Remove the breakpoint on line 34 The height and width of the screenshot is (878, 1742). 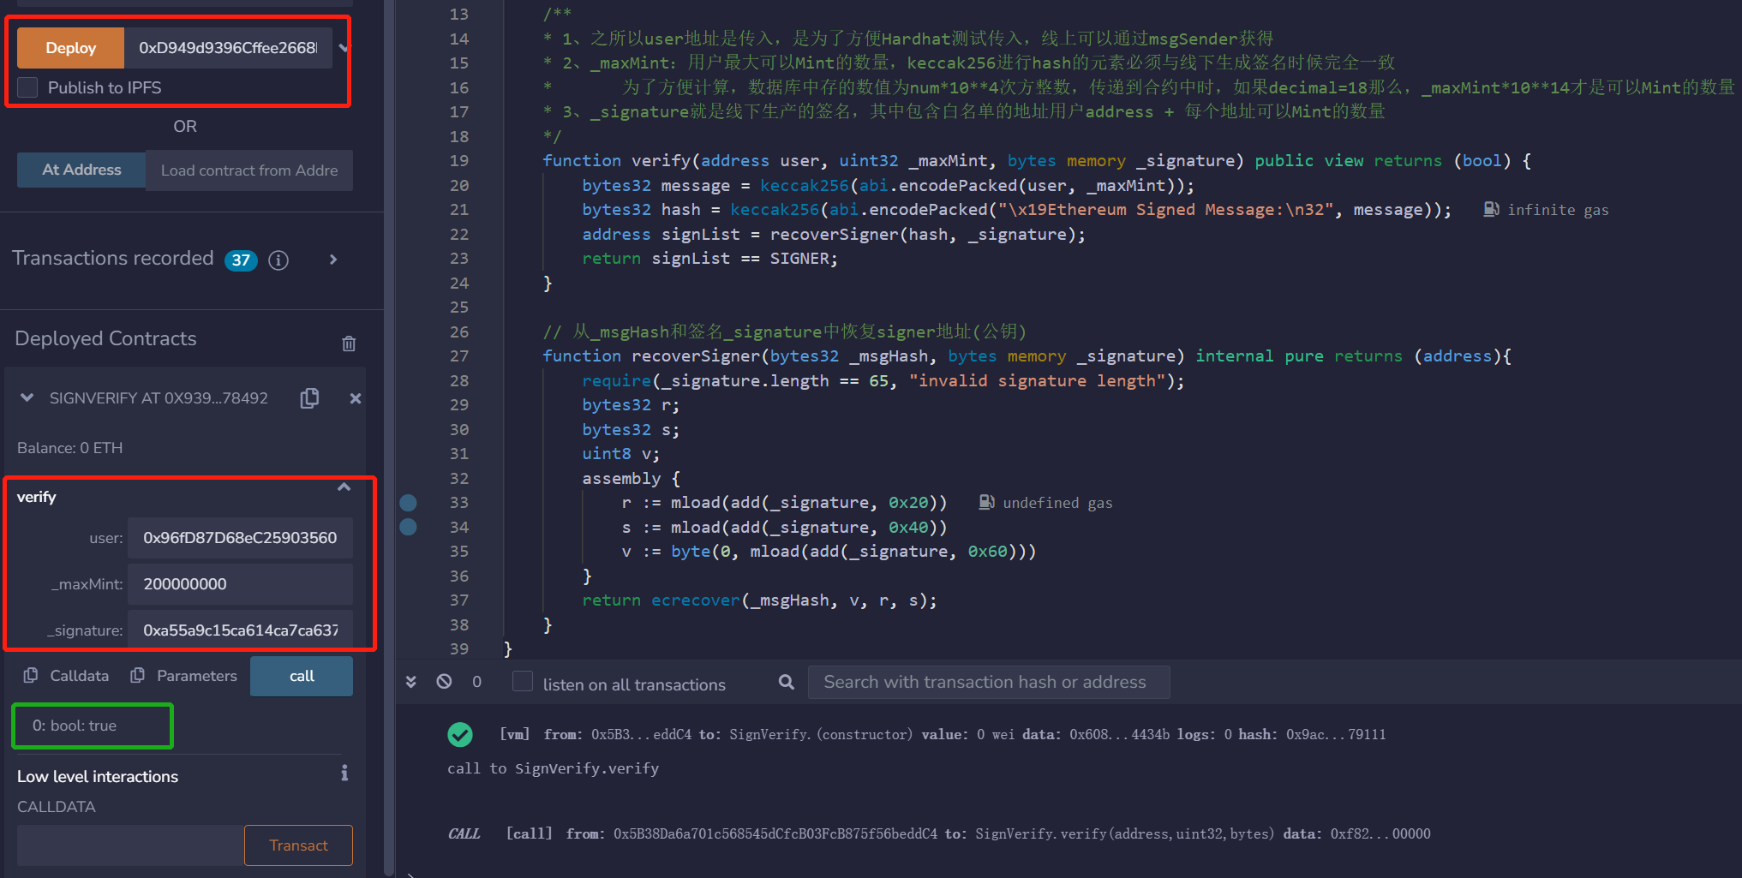tap(409, 527)
